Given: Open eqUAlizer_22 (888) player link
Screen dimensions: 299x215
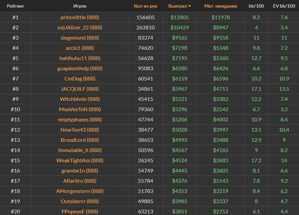Looking at the screenshot, I should (80, 27).
